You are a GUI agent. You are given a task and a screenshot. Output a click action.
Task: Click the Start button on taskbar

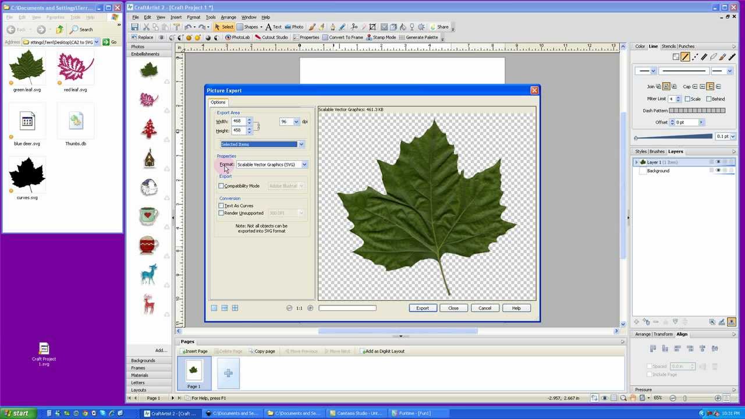pyautogui.click(x=17, y=413)
